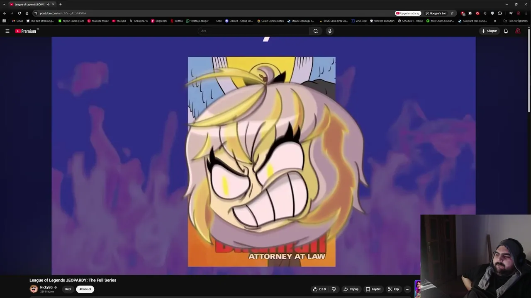Image resolution: width=531 pixels, height=298 pixels.
Task: Open the red YouTube bookmark
Action: click(x=119, y=21)
